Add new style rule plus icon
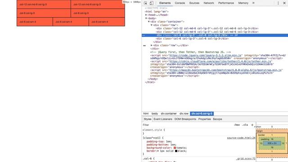The width and height of the screenshot is (288, 162). [252, 125]
